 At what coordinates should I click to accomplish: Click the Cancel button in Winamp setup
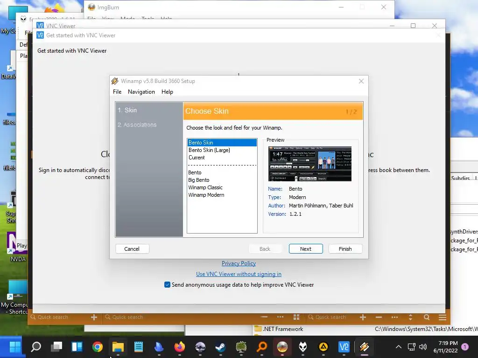(x=132, y=249)
